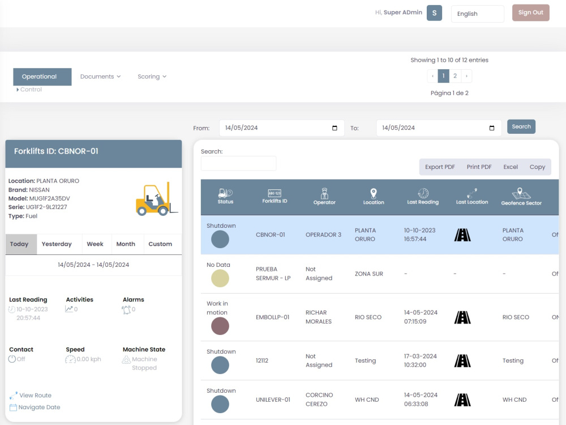This screenshot has height=425, width=566.
Task: Click Work in motion circle for EMBOLLP-01
Action: pos(220,326)
